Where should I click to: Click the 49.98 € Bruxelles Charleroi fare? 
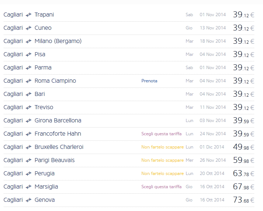[243, 147]
